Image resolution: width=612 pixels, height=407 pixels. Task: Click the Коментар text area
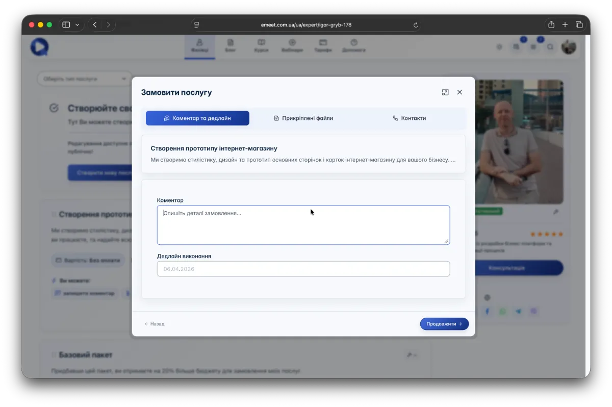(x=303, y=225)
